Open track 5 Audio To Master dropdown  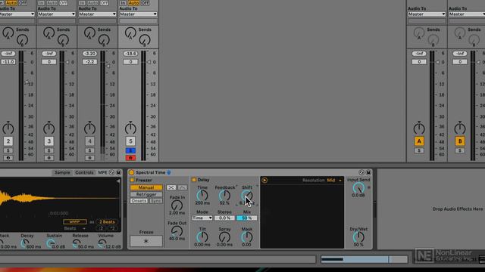click(138, 14)
